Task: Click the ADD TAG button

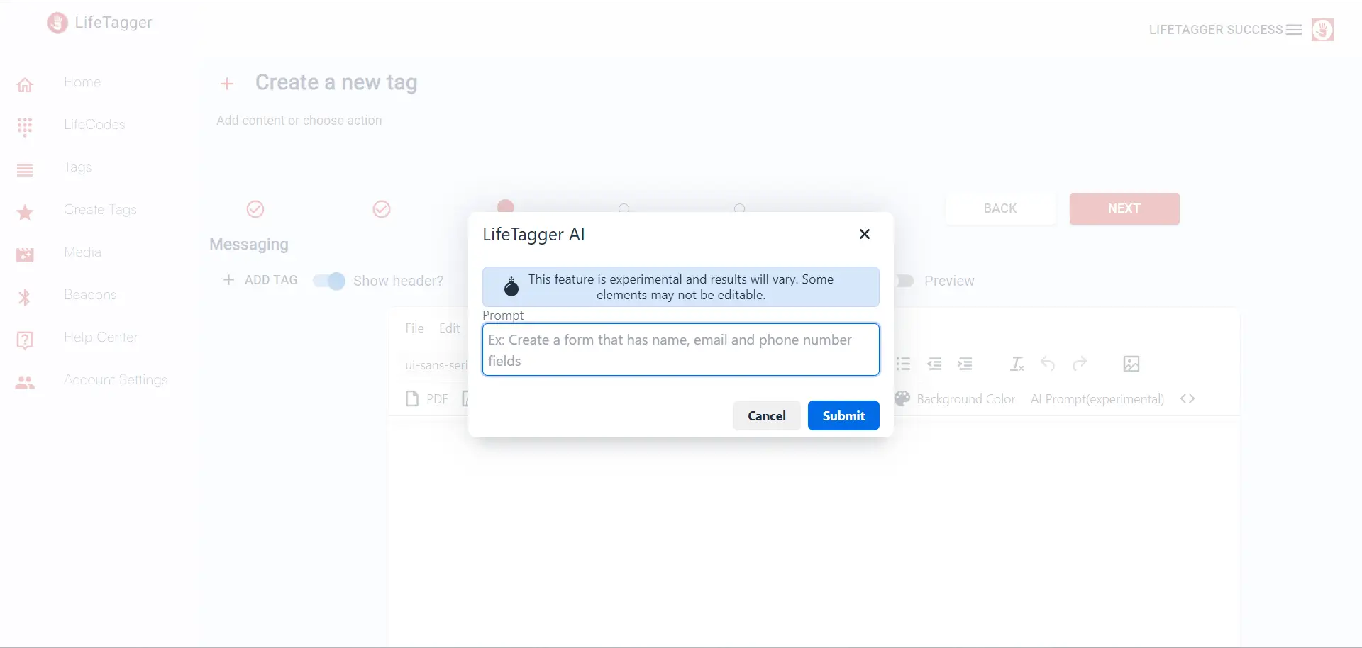Action: click(x=260, y=280)
